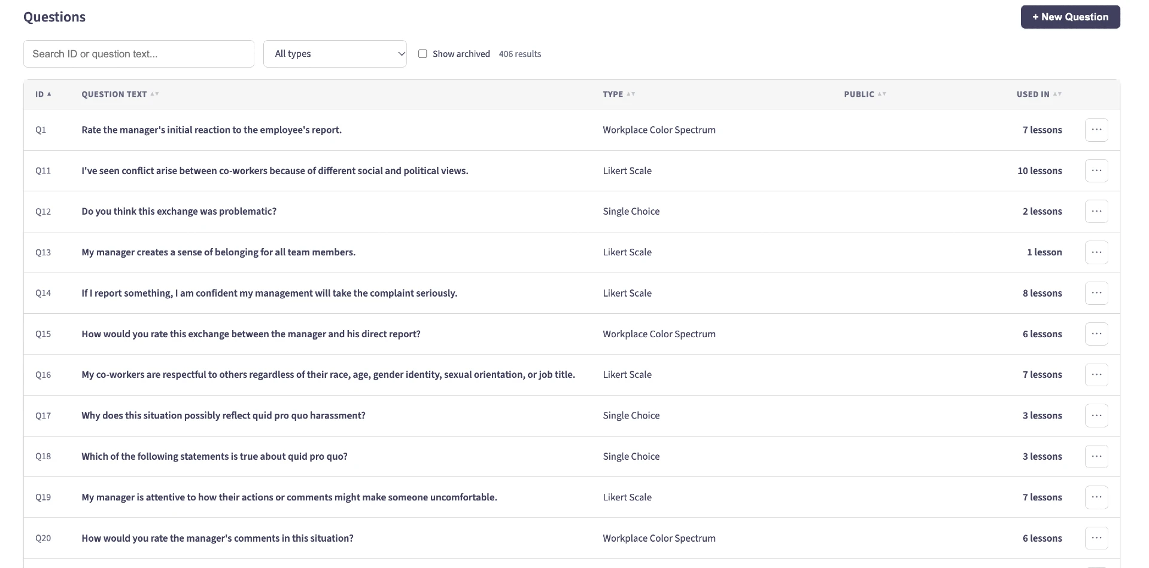
Task: Open the options menu for question Q11
Action: [x=1096, y=170]
